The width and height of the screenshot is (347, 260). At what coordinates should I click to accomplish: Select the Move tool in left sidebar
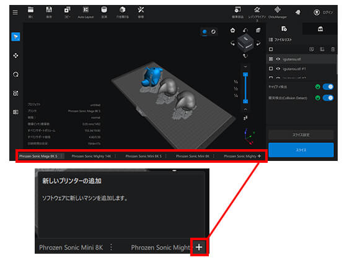tap(15, 56)
